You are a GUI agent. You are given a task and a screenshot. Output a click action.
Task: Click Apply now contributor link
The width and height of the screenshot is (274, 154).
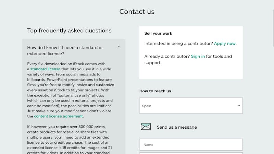225,44
